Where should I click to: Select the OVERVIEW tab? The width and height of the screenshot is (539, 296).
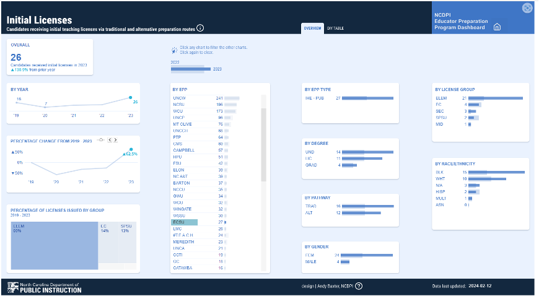[312, 28]
